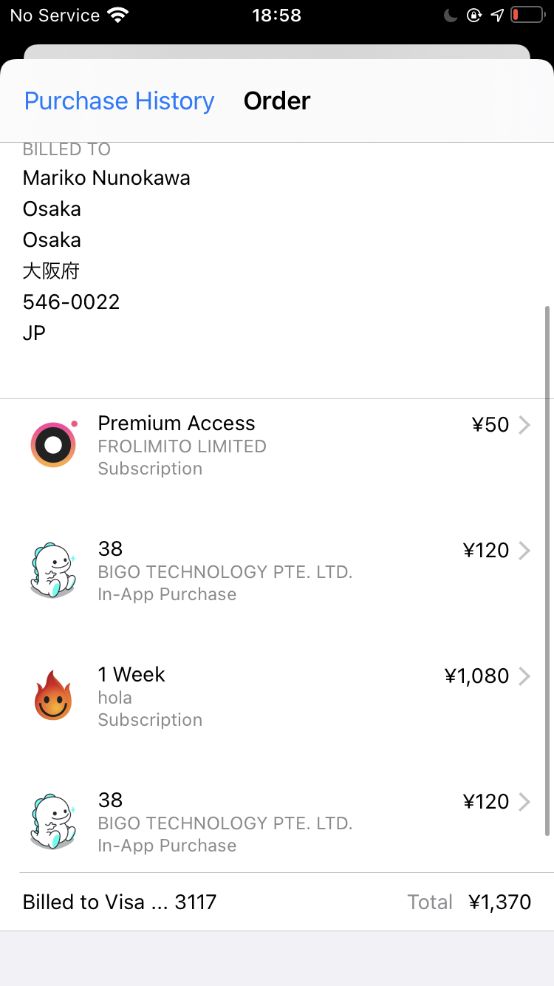Open chevron beside first ¥120 BIGO purchase

(524, 551)
